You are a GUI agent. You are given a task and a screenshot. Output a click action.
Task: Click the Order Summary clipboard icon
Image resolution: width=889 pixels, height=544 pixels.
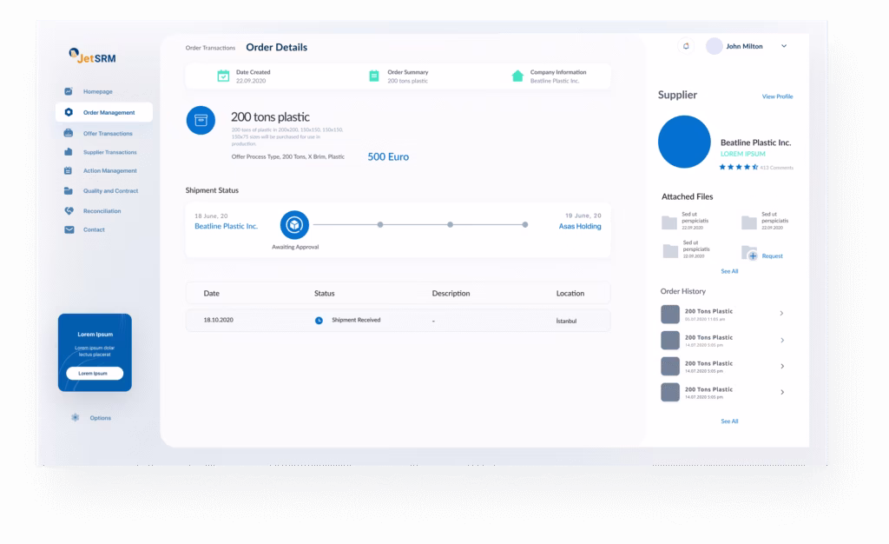click(373, 76)
